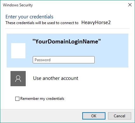Click blank area right of Password field
This screenshot has height=123, width=135.
(111, 60)
